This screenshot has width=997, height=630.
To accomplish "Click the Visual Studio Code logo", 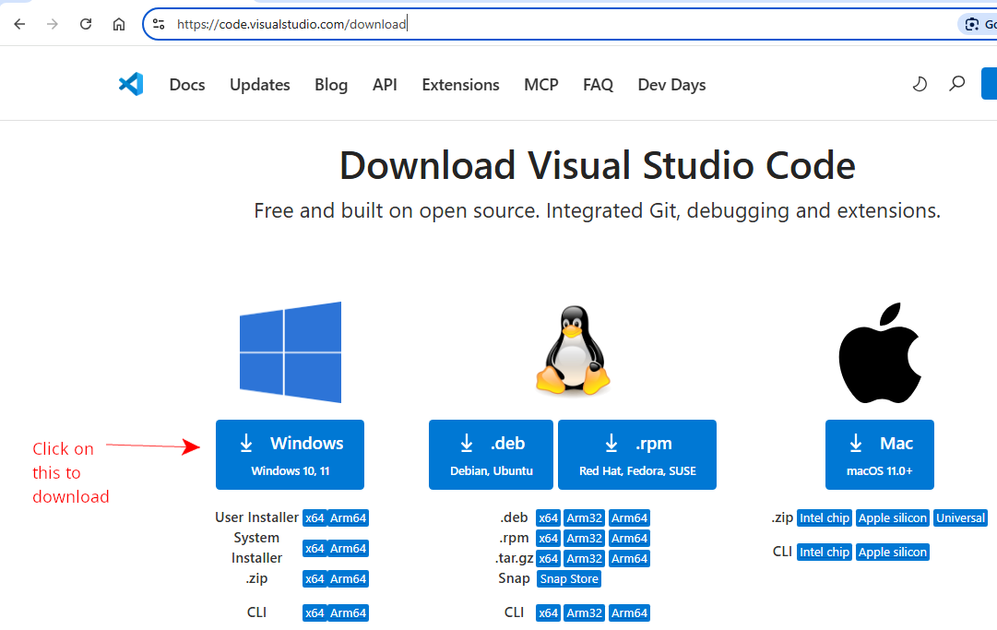I will point(131,84).
